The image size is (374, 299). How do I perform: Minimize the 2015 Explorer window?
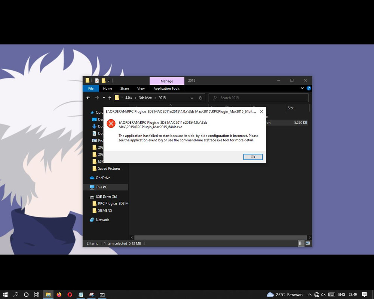pos(279,80)
